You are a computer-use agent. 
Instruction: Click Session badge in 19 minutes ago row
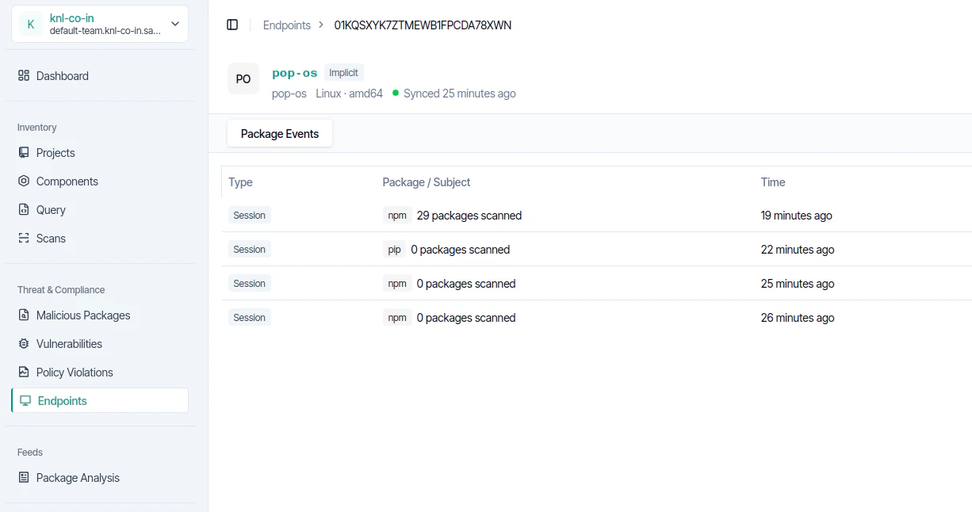(x=250, y=216)
